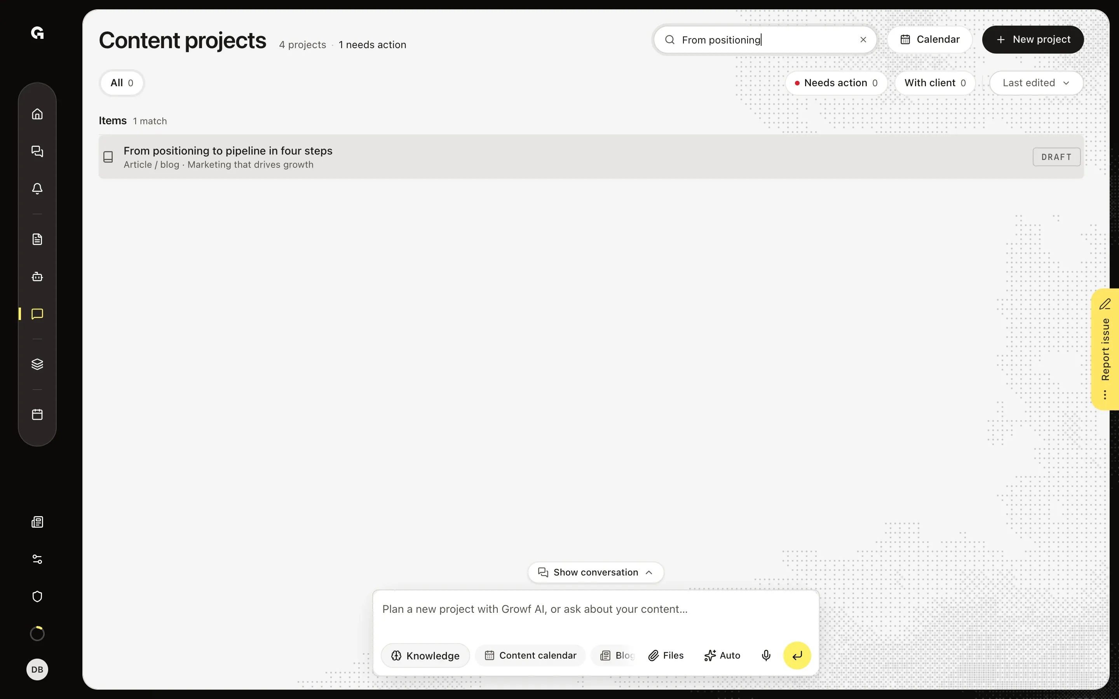Click the circular progress ring icon

tap(37, 633)
